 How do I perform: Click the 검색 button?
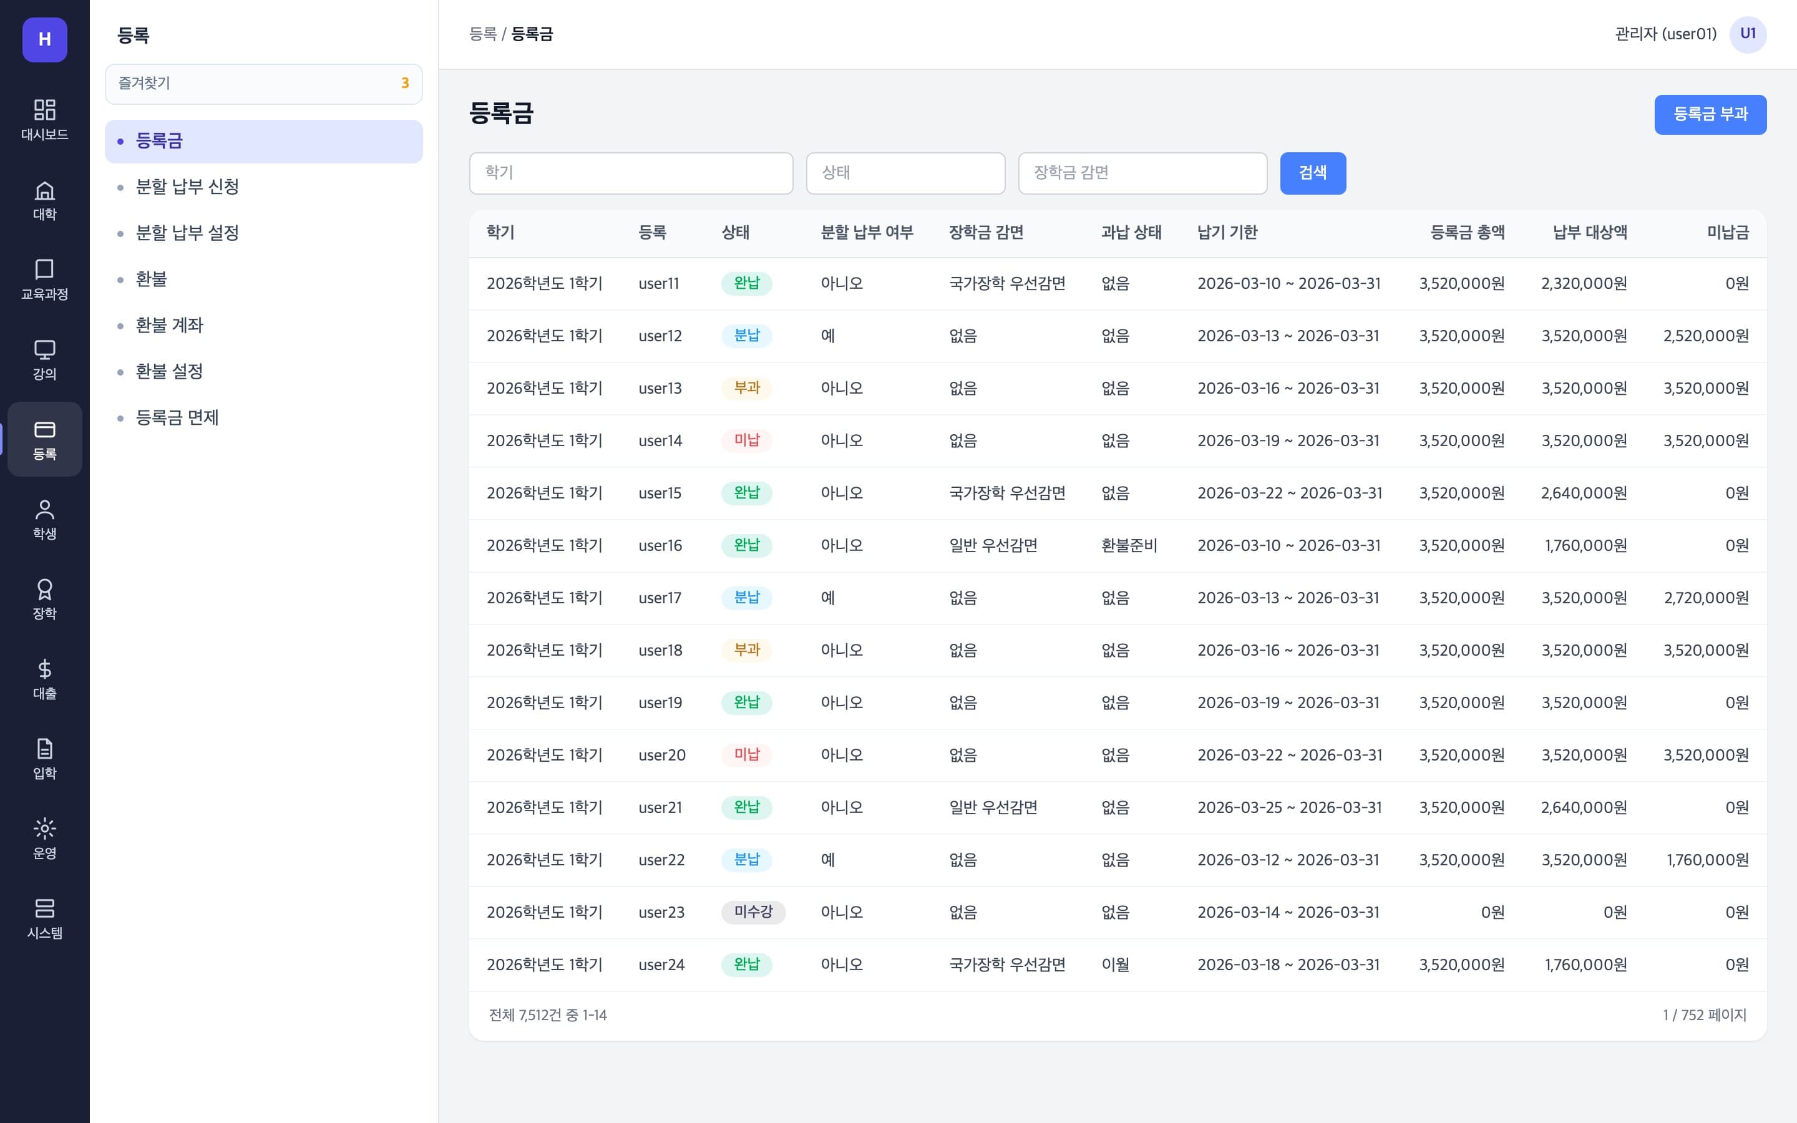[1312, 173]
